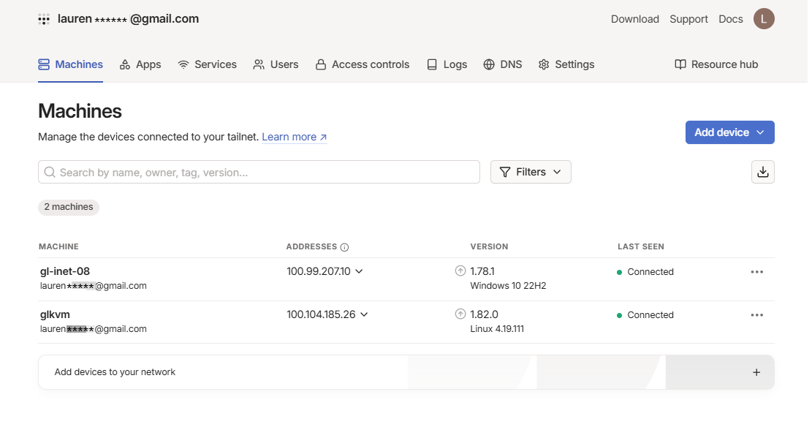The height and width of the screenshot is (438, 812).
Task: Click the Tailscale logo dots icon
Action: (44, 20)
